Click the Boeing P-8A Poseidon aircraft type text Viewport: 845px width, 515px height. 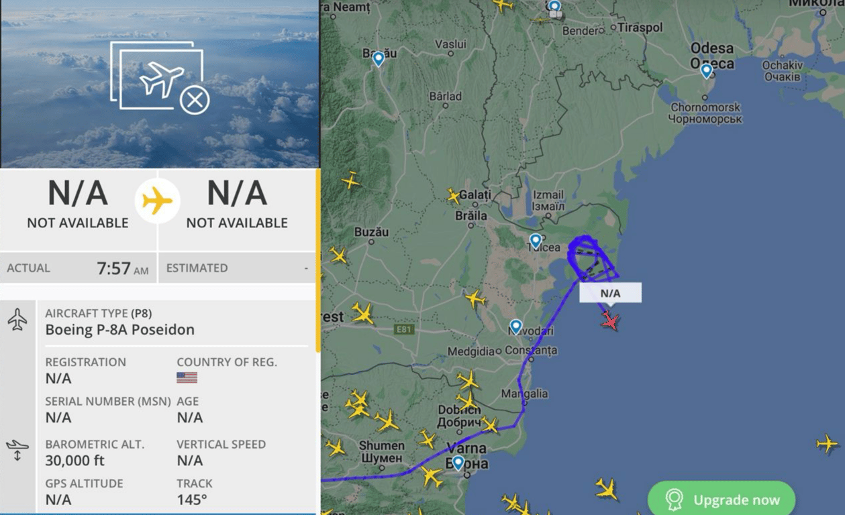coord(119,330)
